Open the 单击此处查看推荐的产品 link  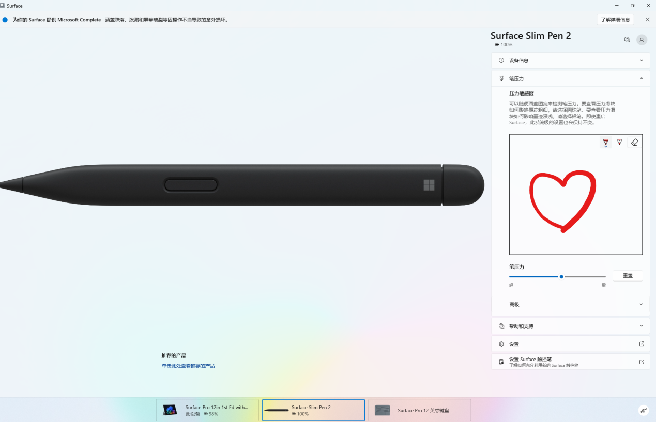tap(188, 366)
